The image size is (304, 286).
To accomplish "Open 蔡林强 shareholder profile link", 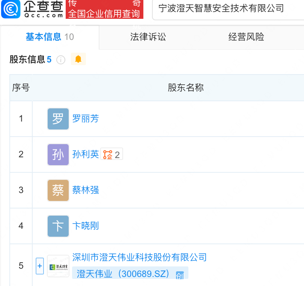I will 86,190.
